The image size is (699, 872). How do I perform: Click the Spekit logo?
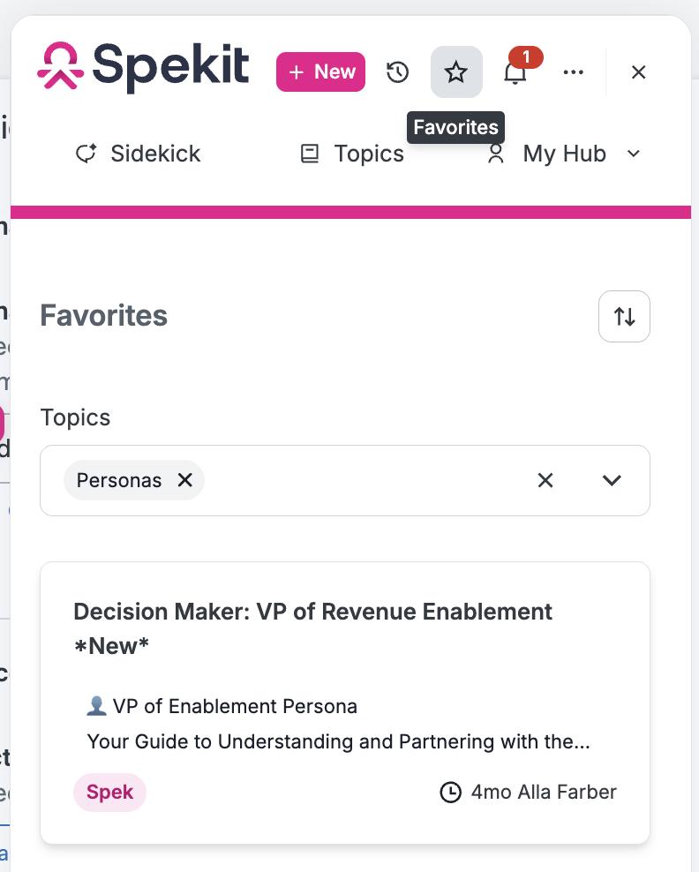(143, 67)
